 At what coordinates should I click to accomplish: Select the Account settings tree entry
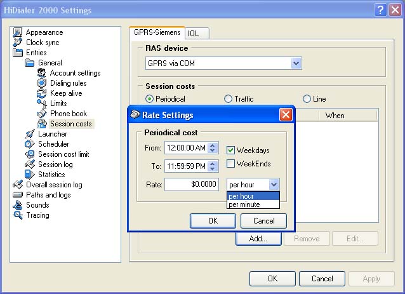[75, 73]
